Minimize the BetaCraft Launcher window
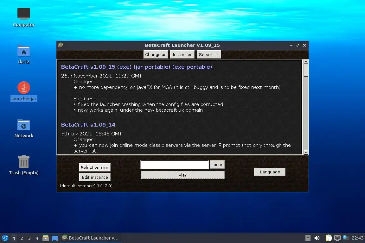 (x=291, y=45)
